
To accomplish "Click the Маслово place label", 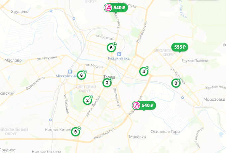I will tap(13, 60).
